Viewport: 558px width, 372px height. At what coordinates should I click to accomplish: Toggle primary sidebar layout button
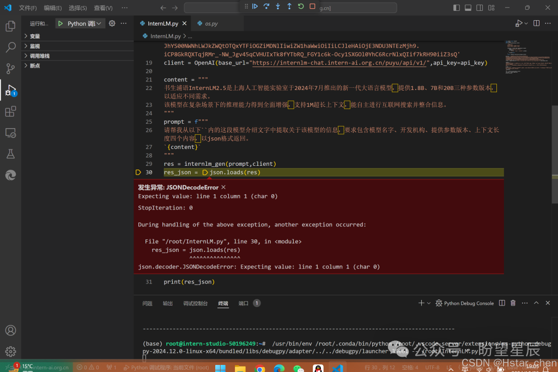click(x=457, y=8)
